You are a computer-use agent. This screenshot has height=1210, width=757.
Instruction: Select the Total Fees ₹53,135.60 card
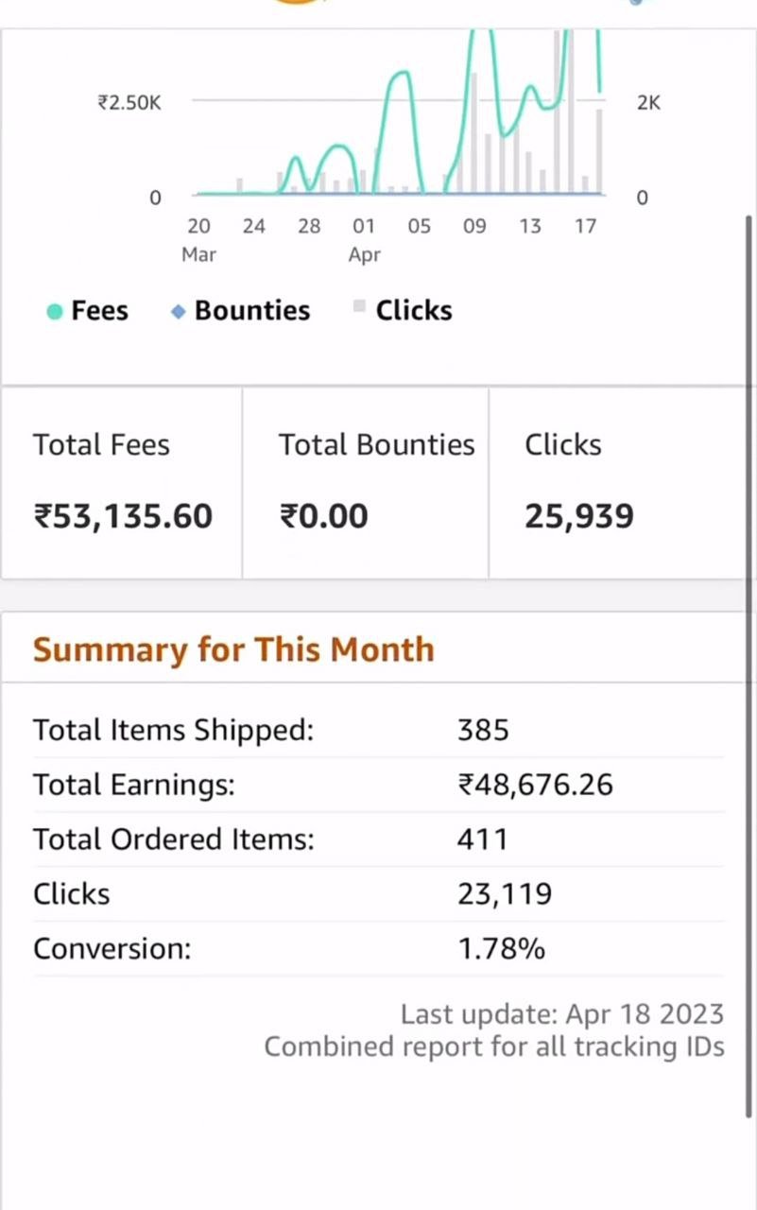[122, 482]
